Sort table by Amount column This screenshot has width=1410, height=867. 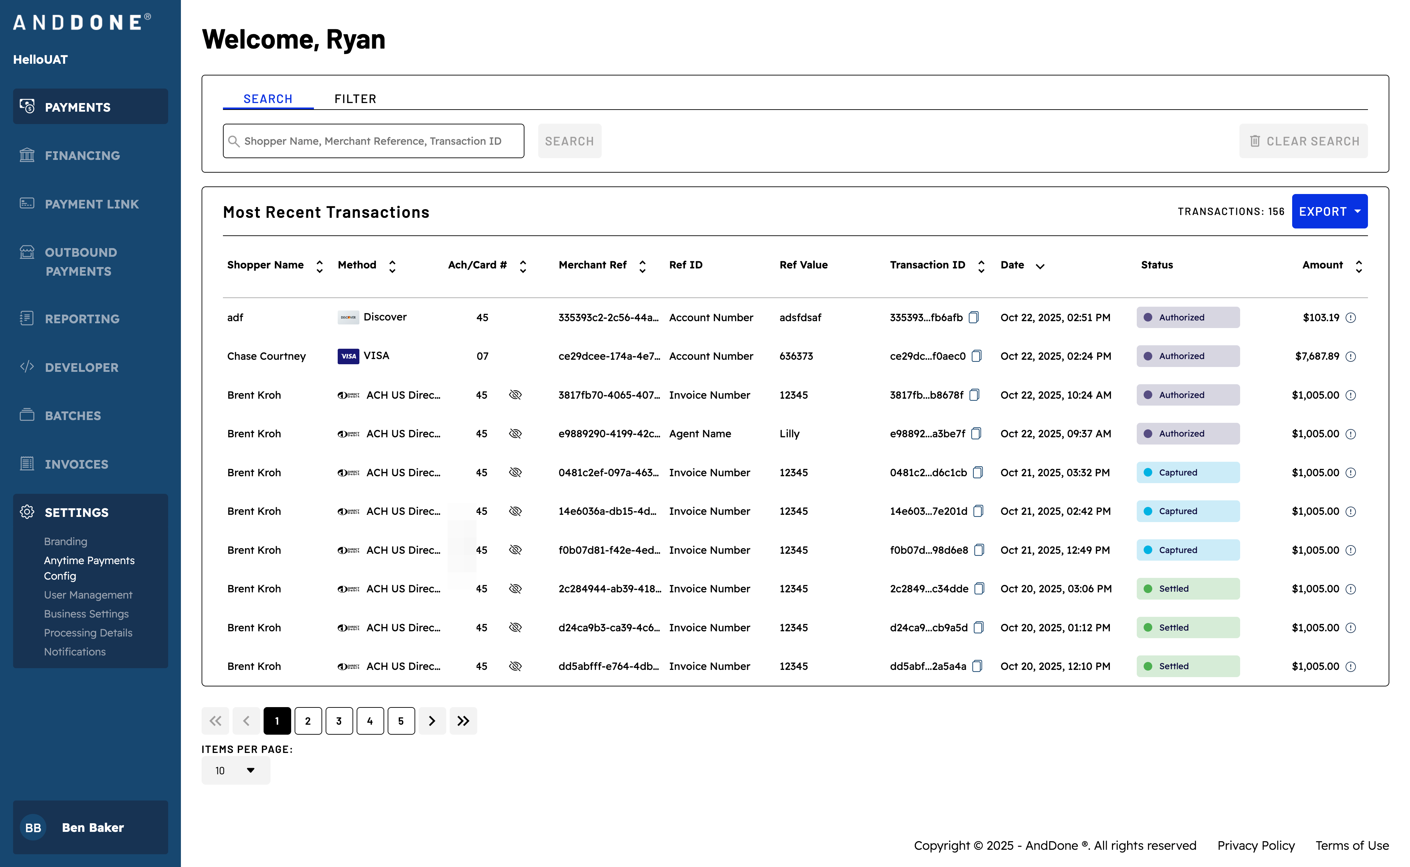(x=1358, y=266)
